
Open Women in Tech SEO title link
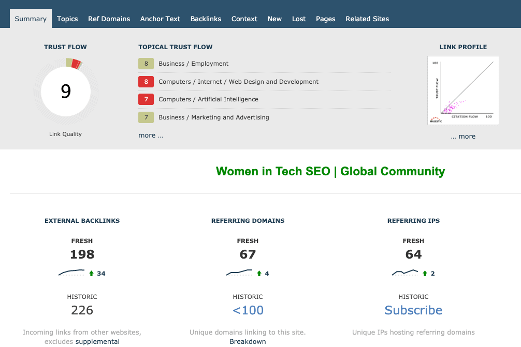pos(330,171)
